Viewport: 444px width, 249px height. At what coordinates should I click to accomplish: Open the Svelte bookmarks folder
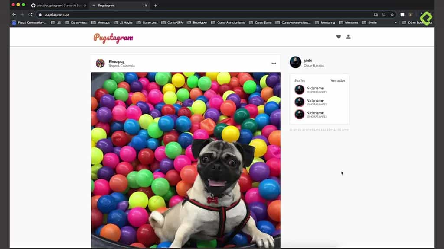pyautogui.click(x=369, y=22)
